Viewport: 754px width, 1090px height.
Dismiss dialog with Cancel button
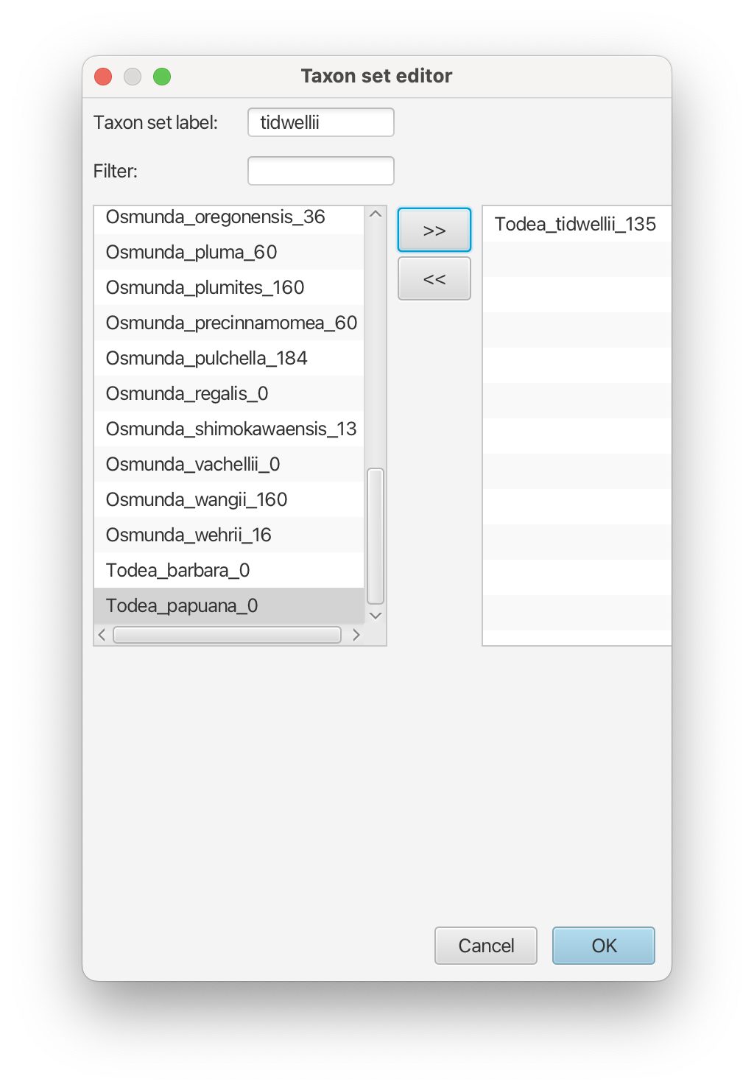(x=486, y=946)
